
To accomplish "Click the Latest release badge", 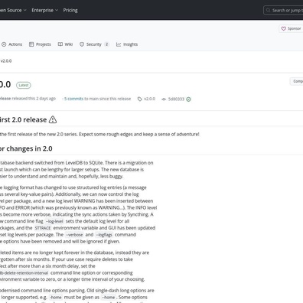I will click(24, 85).
